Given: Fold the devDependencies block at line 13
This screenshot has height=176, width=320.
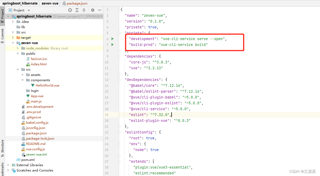Looking at the screenshot, I should [x=119, y=80].
